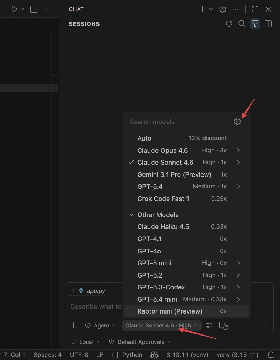Open the notifications bell in the status bar
Screen dimensions: 280x360
coord(271,355)
